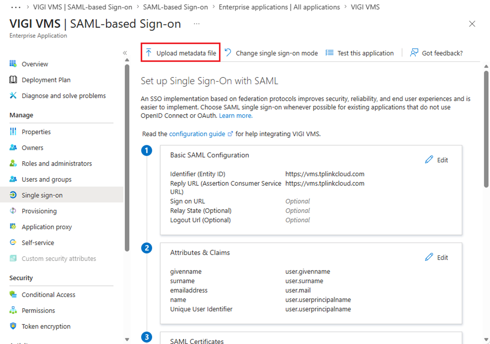490x344 pixels.
Task: Click the Users and groups icon
Action: [13, 179]
